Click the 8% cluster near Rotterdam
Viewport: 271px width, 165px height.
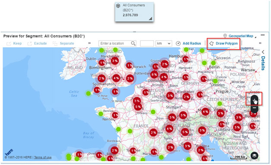pyautogui.click(x=154, y=75)
